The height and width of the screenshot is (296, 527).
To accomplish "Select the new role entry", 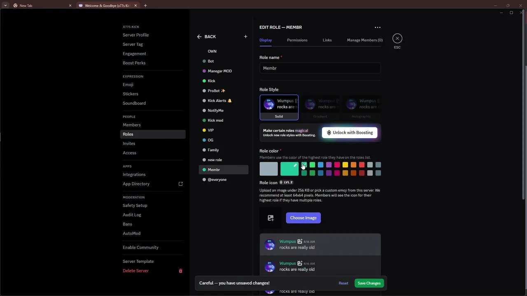I will [224, 160].
